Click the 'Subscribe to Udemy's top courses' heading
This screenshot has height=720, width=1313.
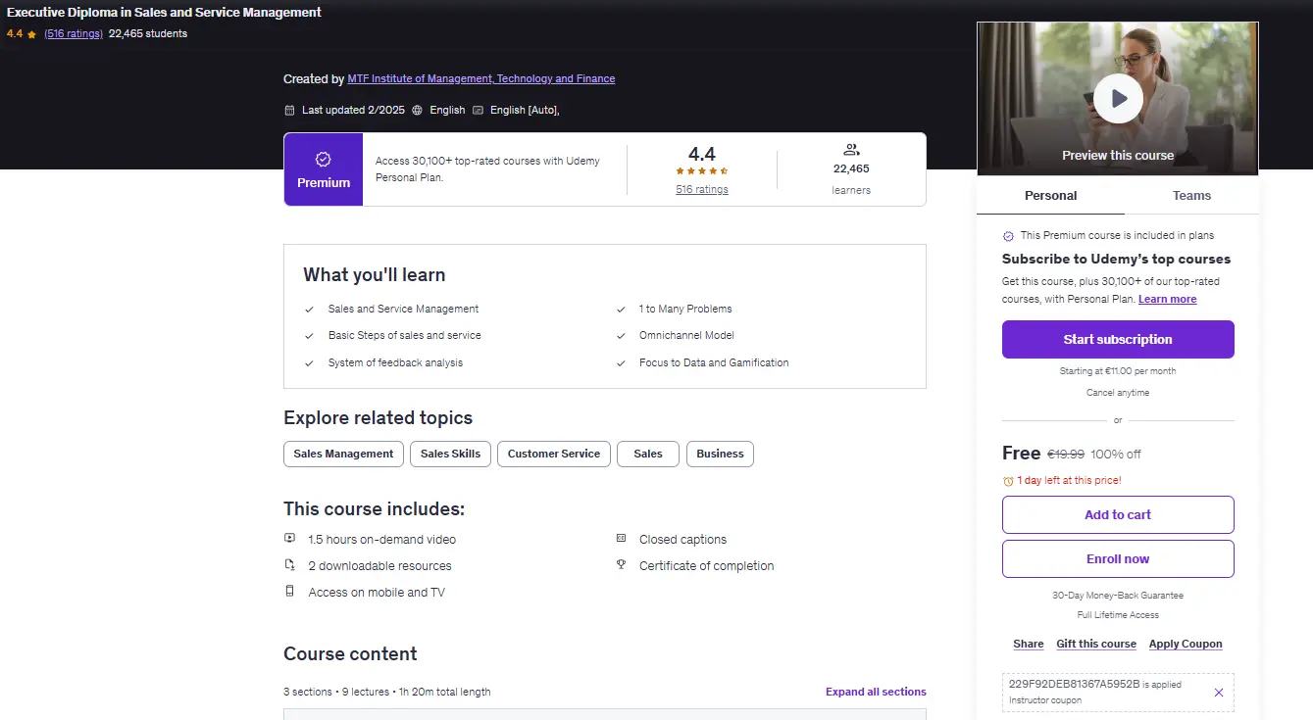[1116, 260]
